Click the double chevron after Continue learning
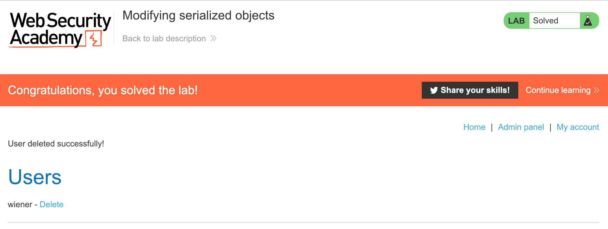 click(x=596, y=90)
